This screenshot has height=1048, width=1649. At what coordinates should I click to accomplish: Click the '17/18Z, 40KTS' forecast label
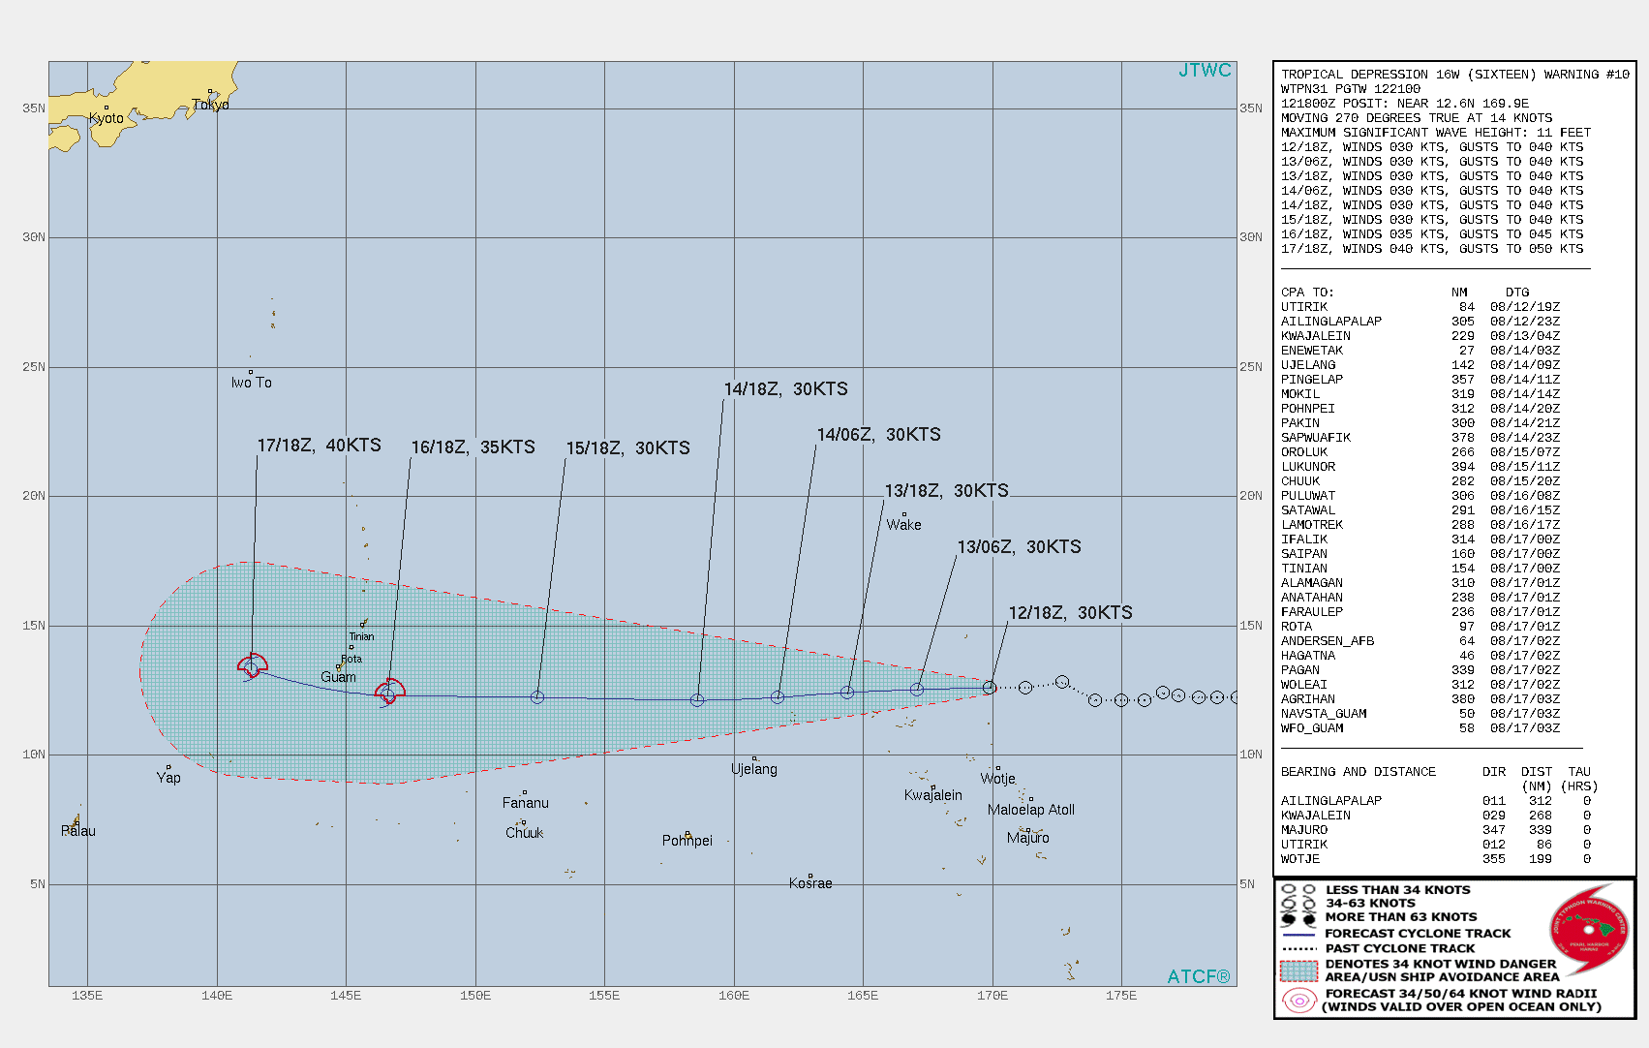click(320, 446)
